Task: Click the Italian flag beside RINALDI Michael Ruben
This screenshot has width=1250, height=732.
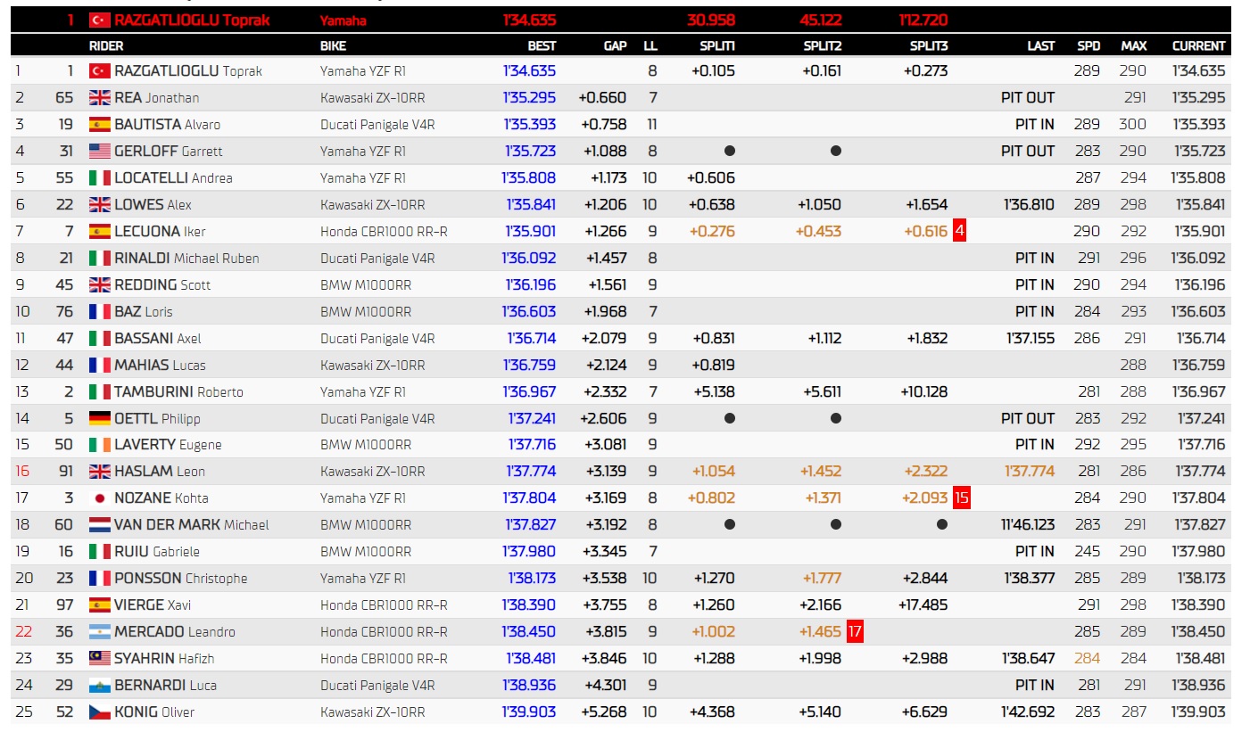Action: (x=99, y=258)
